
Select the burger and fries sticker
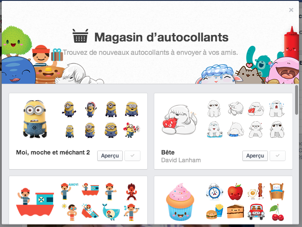[x=215, y=212]
